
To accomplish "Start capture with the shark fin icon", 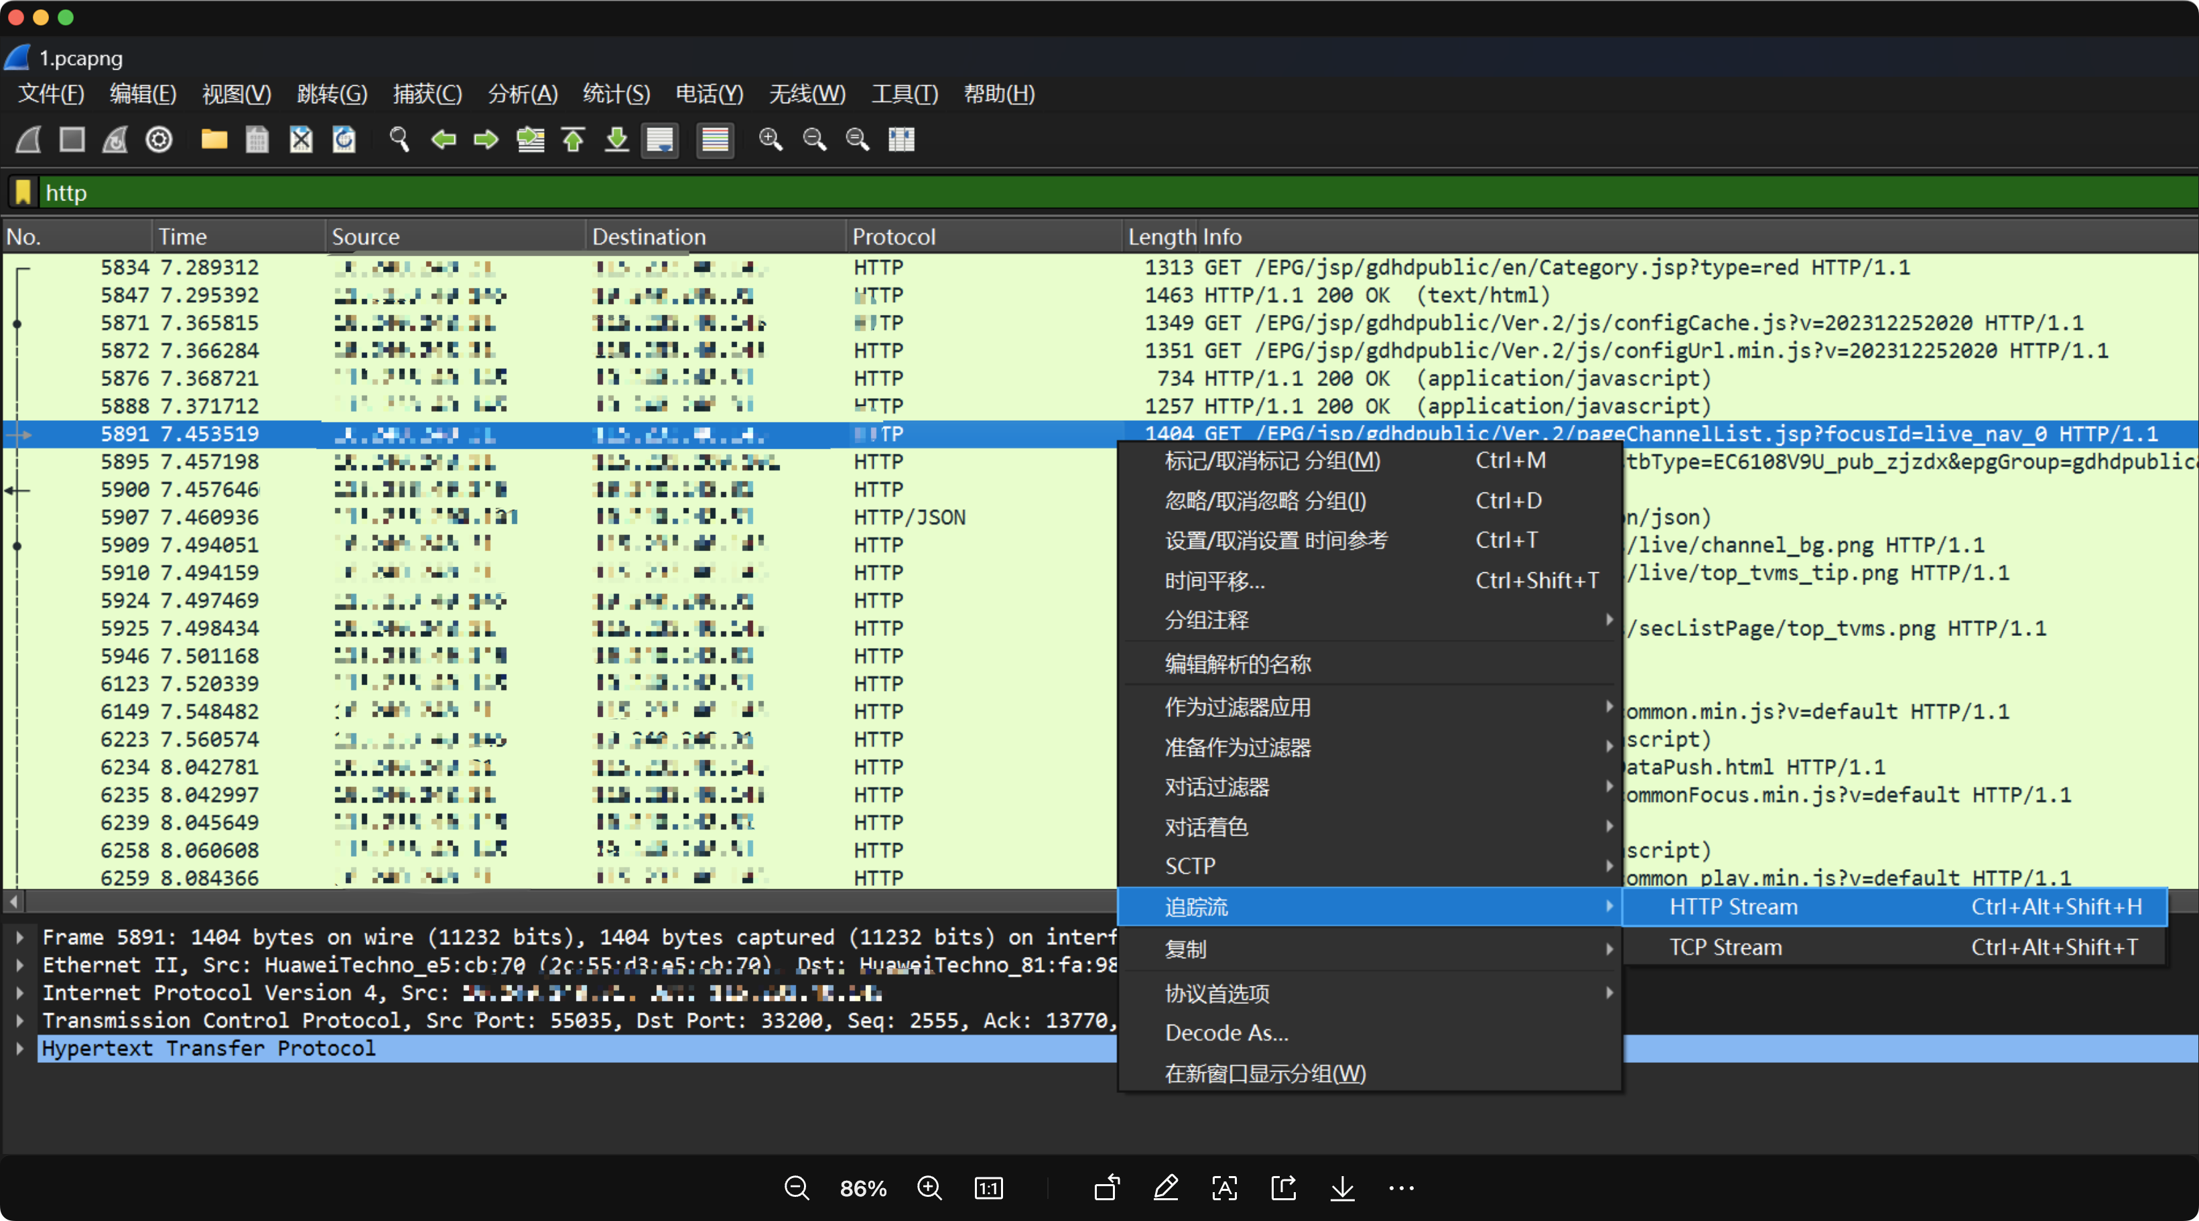I will point(28,139).
